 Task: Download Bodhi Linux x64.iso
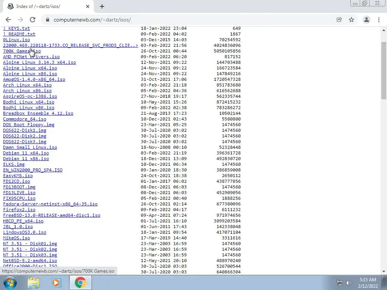(x=28, y=102)
